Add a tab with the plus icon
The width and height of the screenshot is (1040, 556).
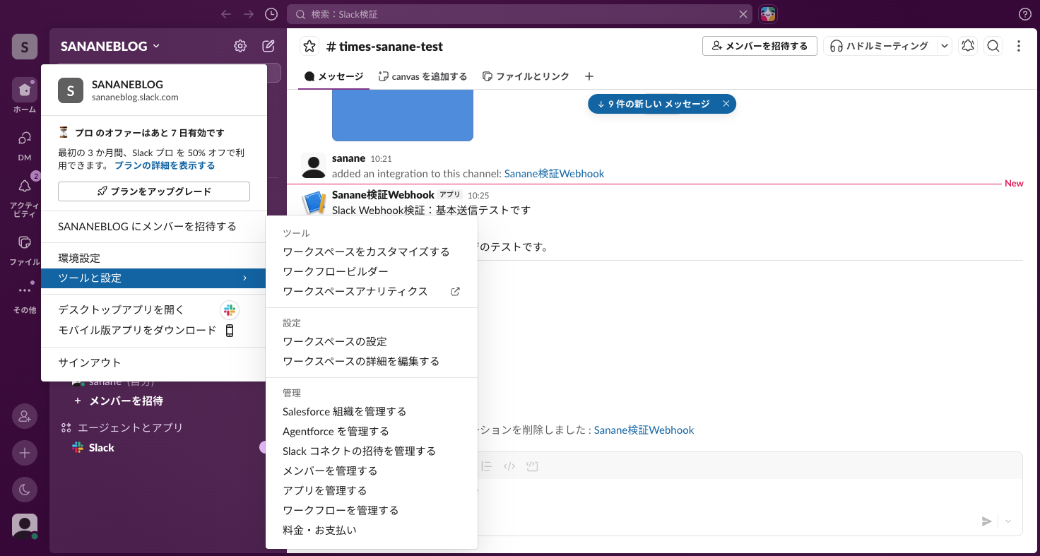[x=589, y=76]
